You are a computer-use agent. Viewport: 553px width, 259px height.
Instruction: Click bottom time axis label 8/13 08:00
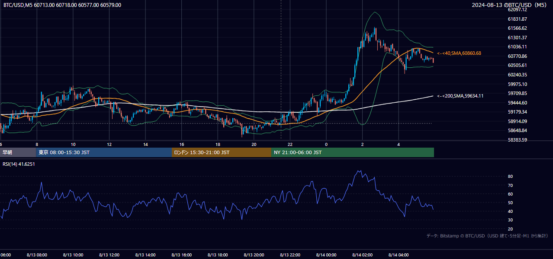[x=37, y=255]
